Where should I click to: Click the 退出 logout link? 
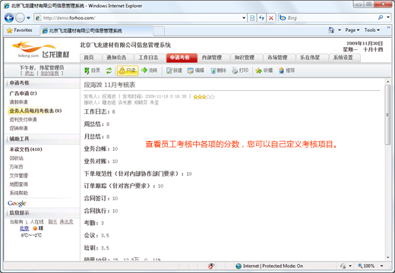(29, 74)
